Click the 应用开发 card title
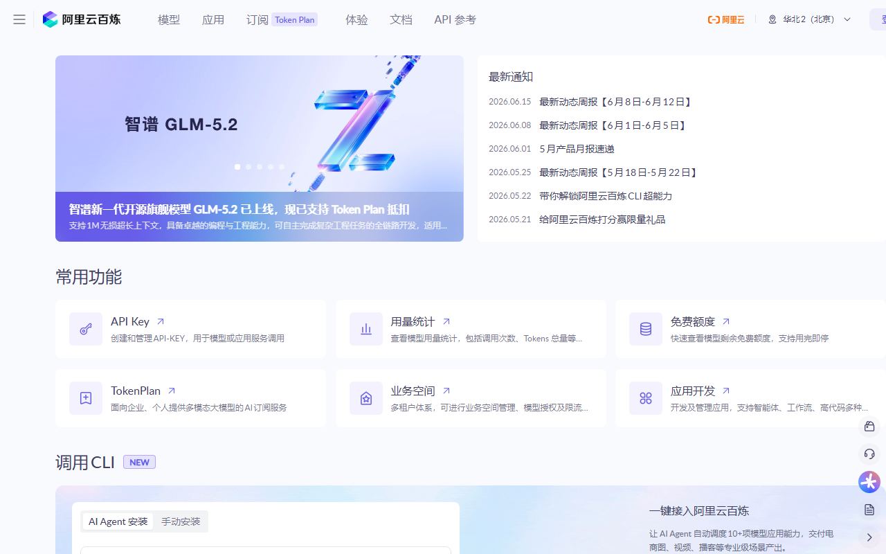 tap(693, 391)
